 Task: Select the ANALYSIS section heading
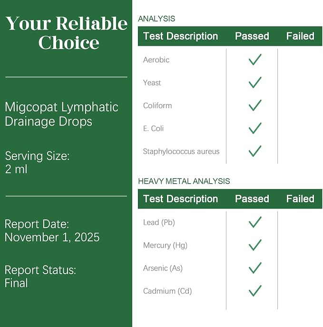(157, 19)
